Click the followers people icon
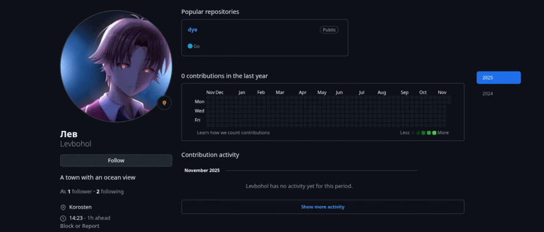 63,191
